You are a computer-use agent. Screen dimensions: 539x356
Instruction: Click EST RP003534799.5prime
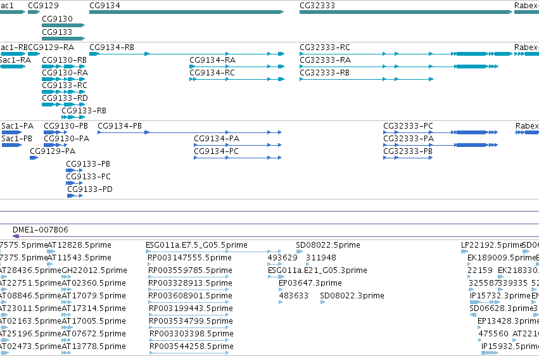[191, 322]
